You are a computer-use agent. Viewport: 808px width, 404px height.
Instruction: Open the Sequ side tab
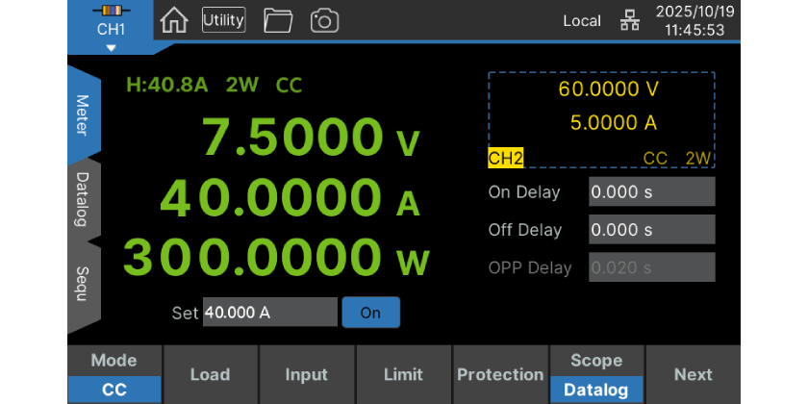pyautogui.click(x=83, y=283)
